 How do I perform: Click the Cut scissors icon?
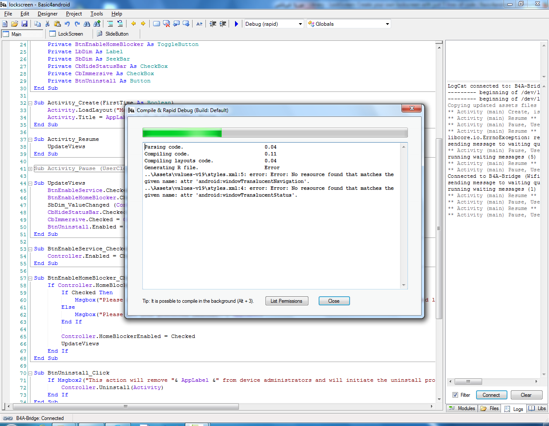(48, 24)
